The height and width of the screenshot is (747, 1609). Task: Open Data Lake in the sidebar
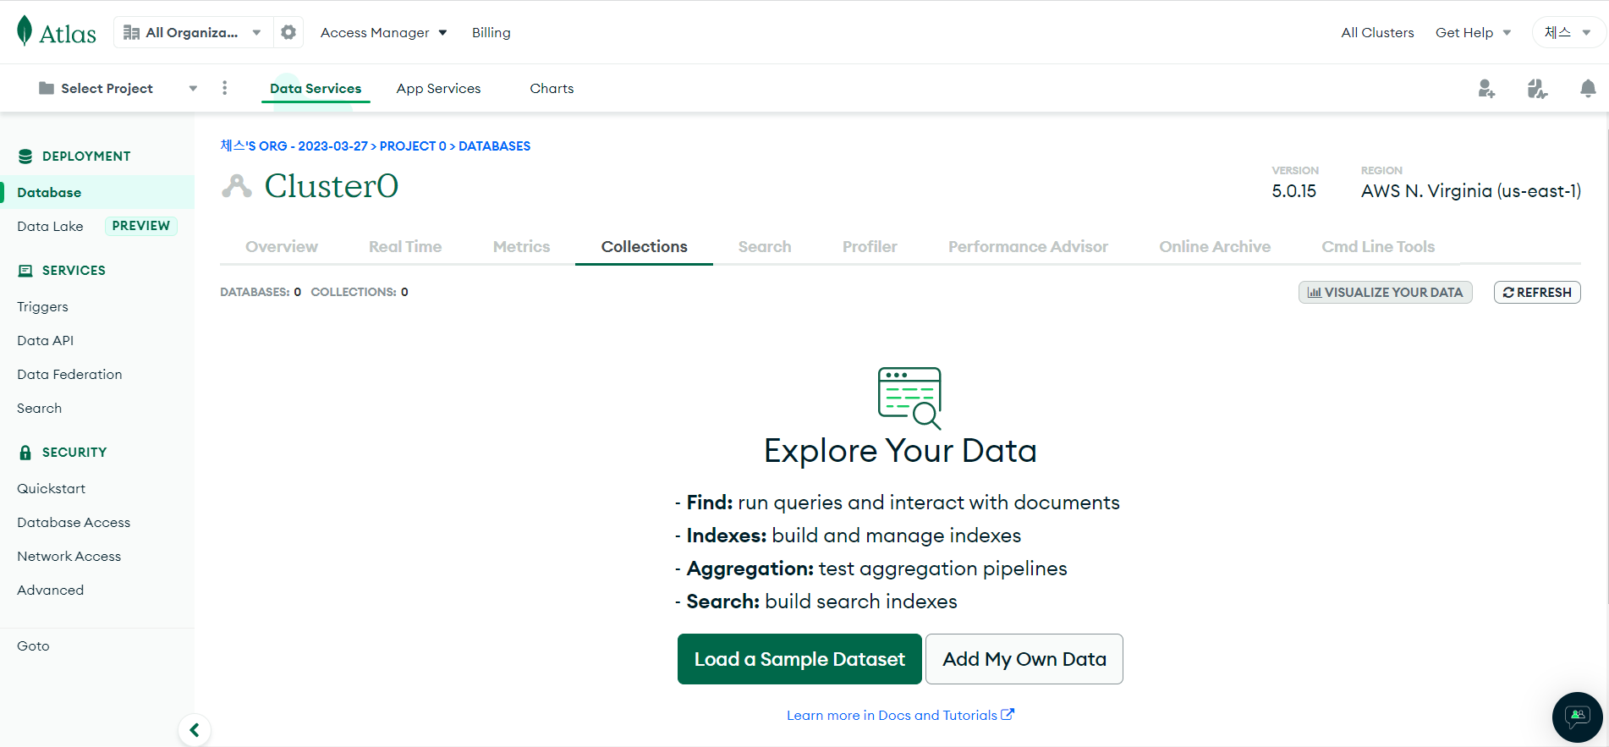[x=50, y=226]
